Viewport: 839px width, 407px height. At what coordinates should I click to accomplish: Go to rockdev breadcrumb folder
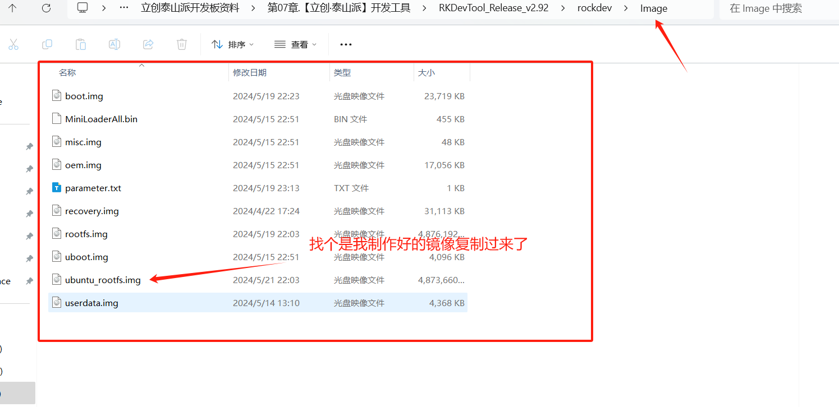595,8
